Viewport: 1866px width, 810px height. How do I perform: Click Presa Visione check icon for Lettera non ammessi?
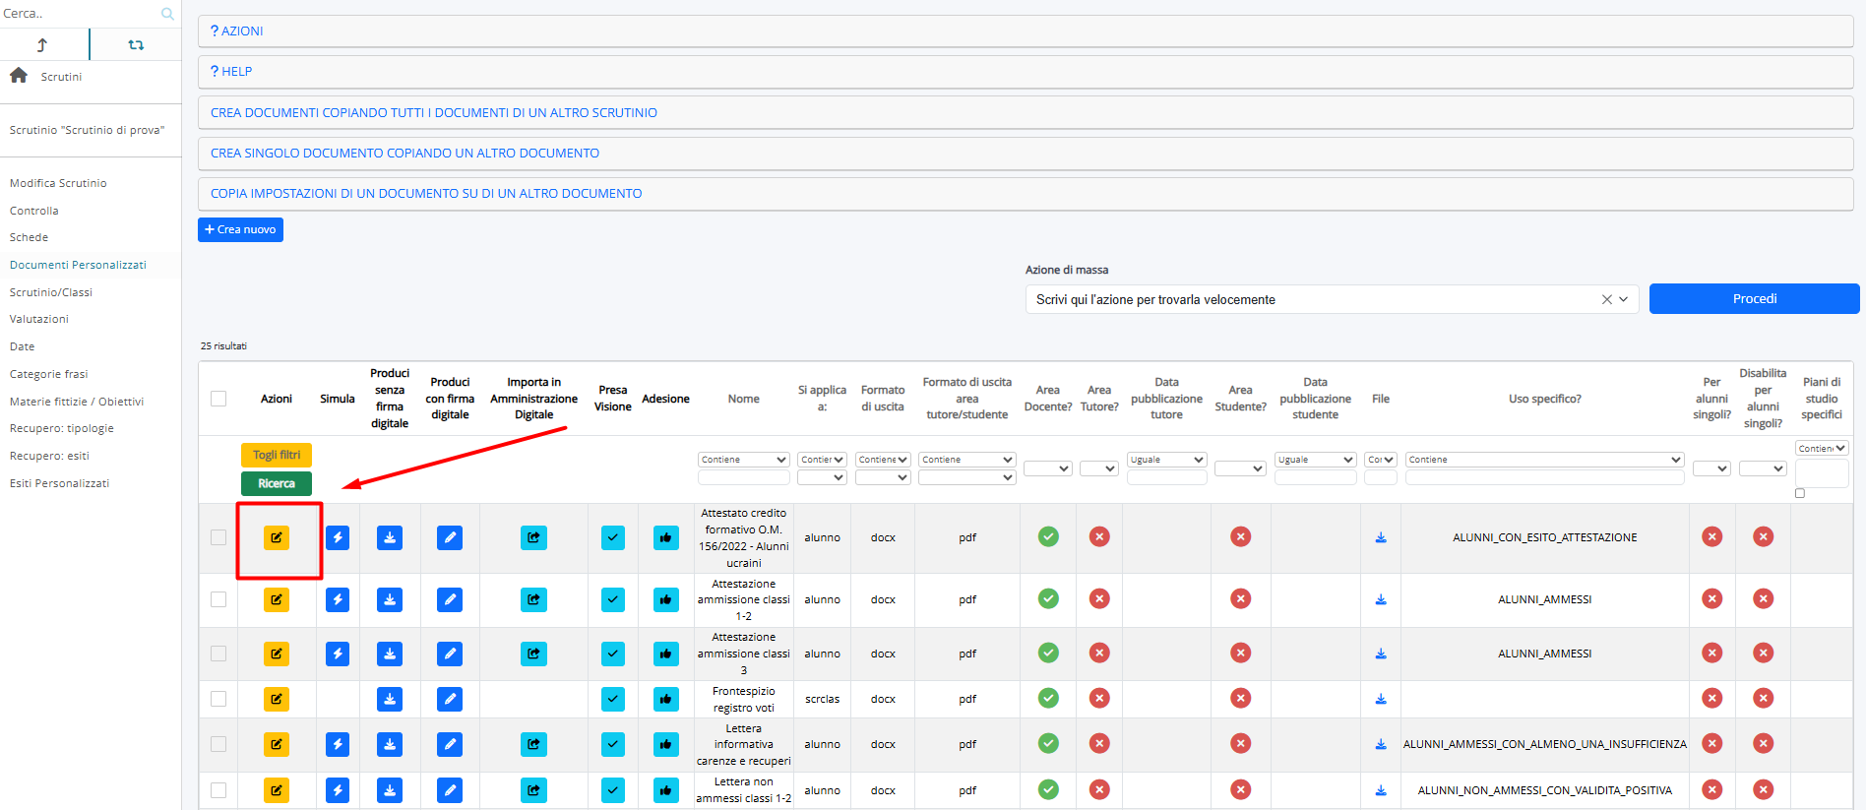612,789
